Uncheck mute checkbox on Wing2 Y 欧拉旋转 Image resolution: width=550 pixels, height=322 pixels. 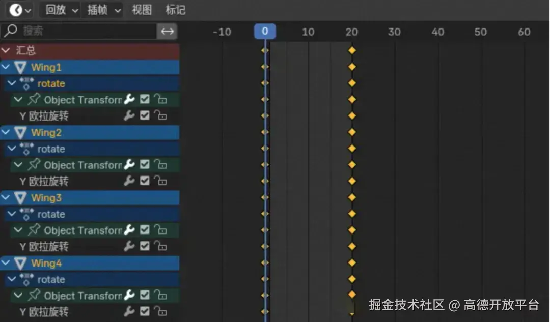tap(145, 181)
